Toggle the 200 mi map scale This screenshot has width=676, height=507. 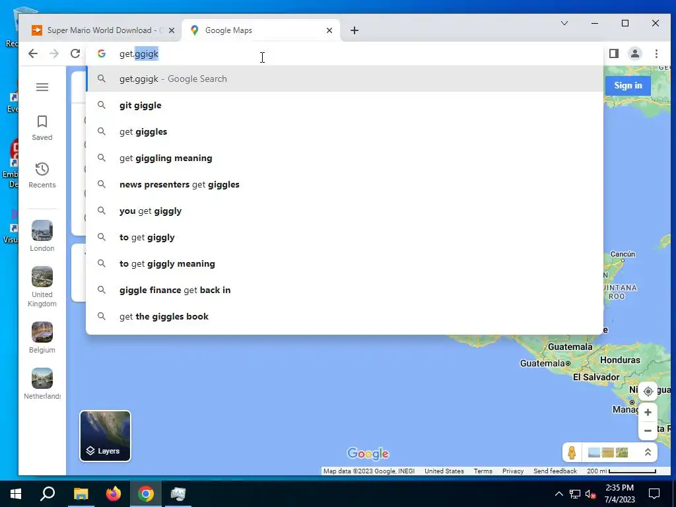(621, 471)
